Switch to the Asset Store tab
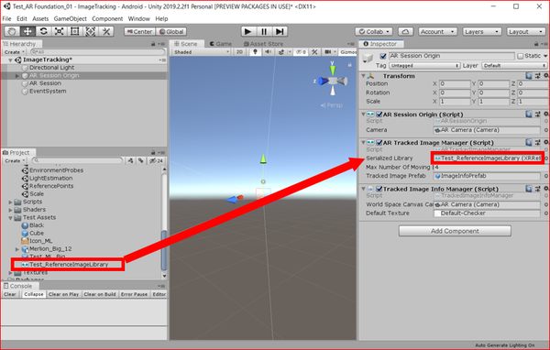The image size is (550, 350). [263, 44]
